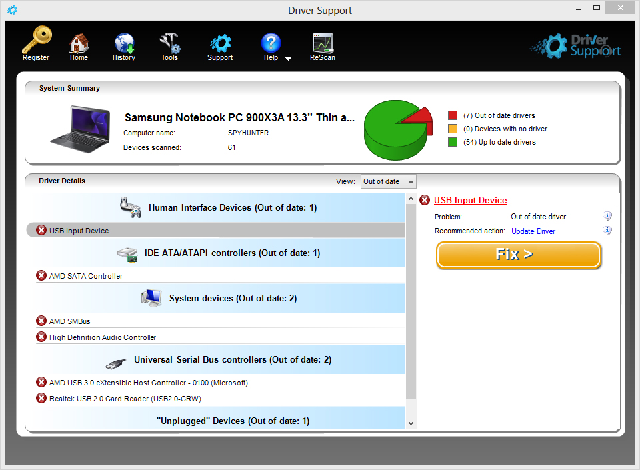Expand the Help dropdown arrow

click(x=288, y=59)
